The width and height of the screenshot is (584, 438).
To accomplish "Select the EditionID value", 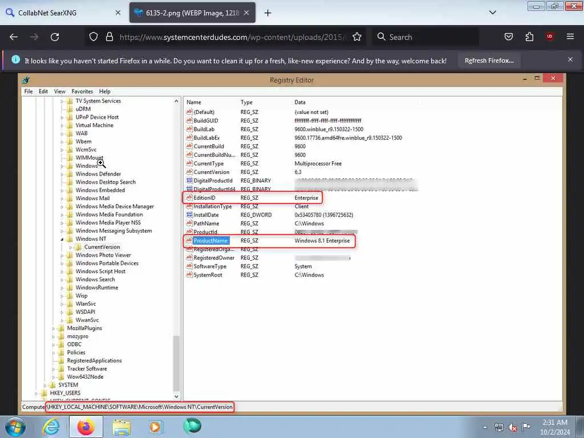I will 204,198.
